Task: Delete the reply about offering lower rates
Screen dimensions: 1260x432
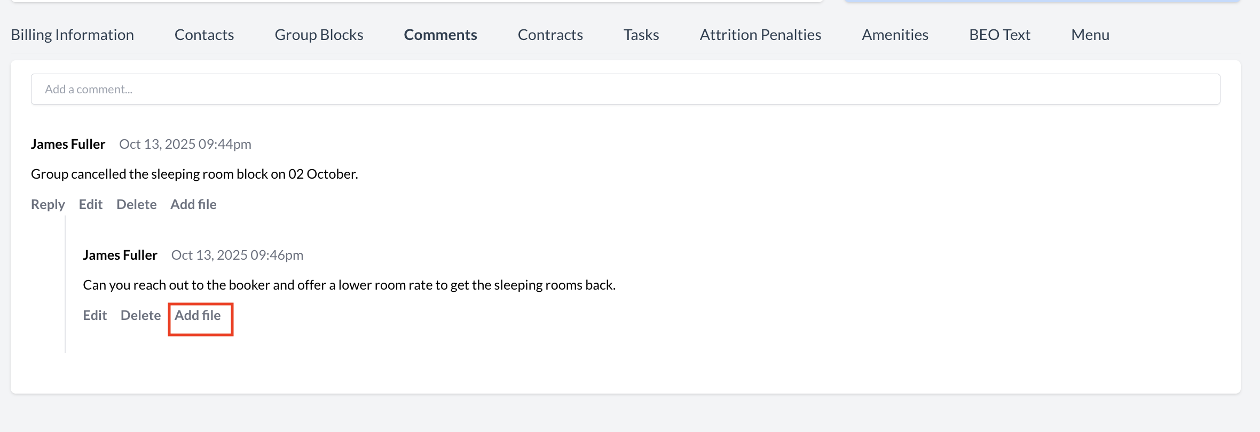Action: click(x=140, y=315)
